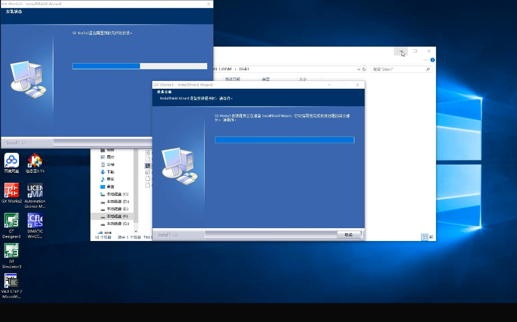Close the Disk1 Explorer window

[x=429, y=51]
